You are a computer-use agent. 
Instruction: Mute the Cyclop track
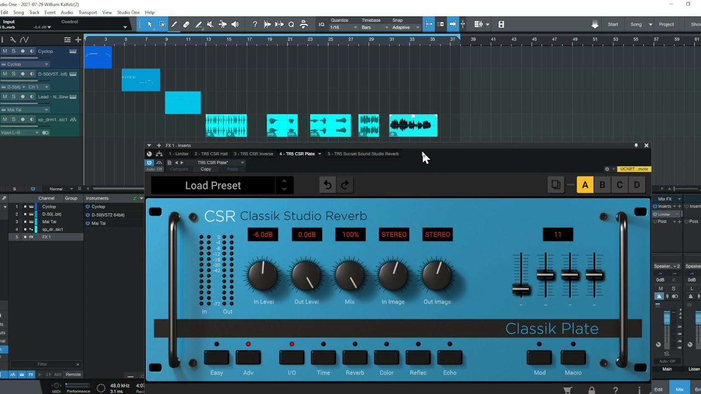coord(5,51)
